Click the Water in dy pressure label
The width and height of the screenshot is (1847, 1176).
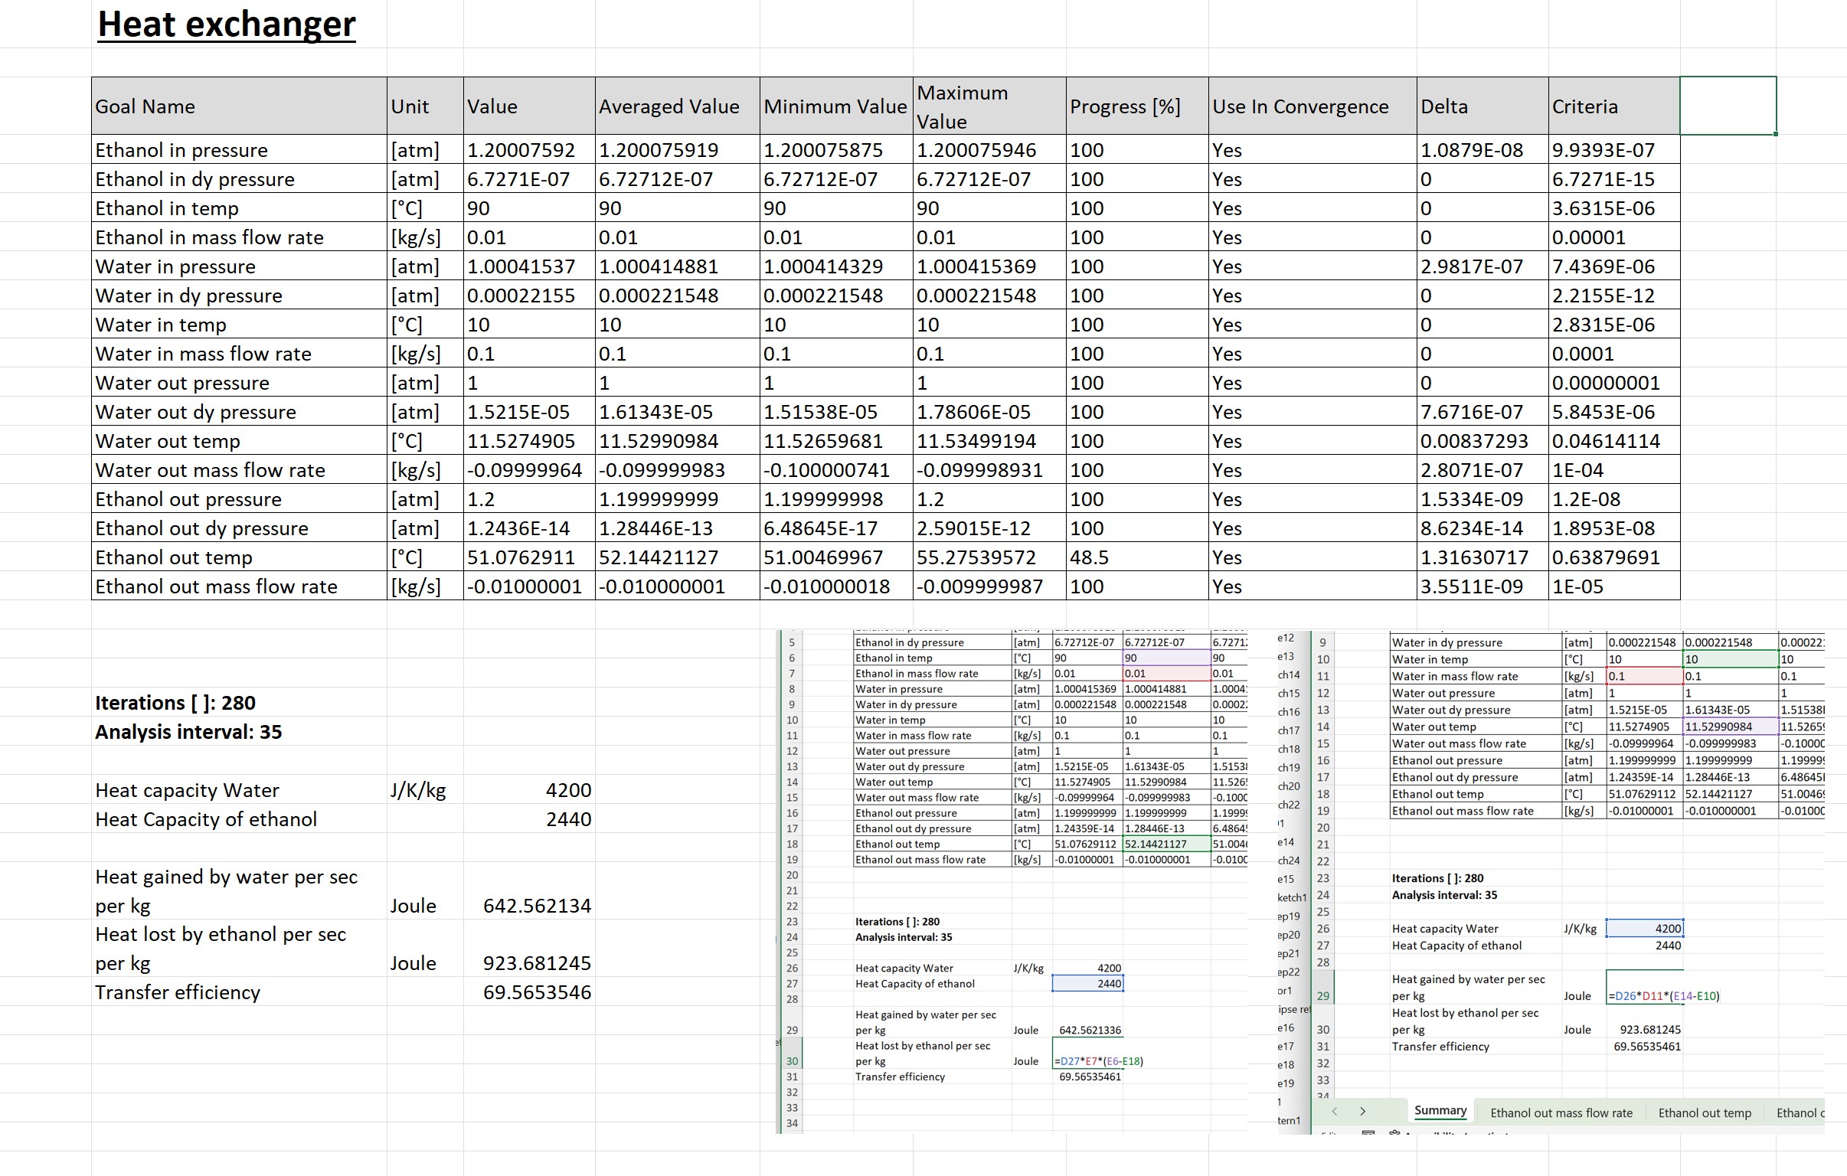(240, 296)
